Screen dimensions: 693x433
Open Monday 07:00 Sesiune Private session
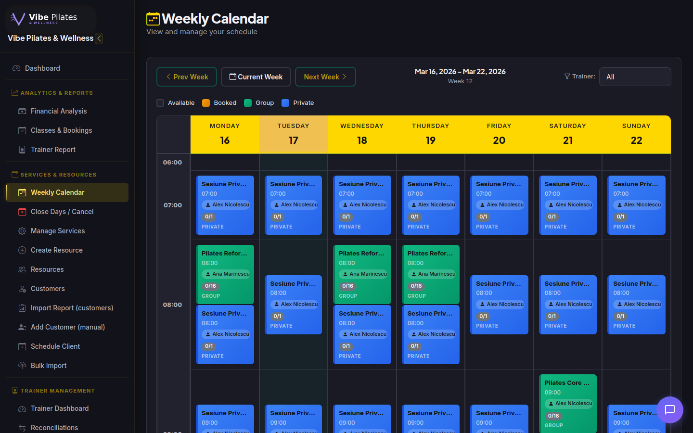(x=225, y=205)
